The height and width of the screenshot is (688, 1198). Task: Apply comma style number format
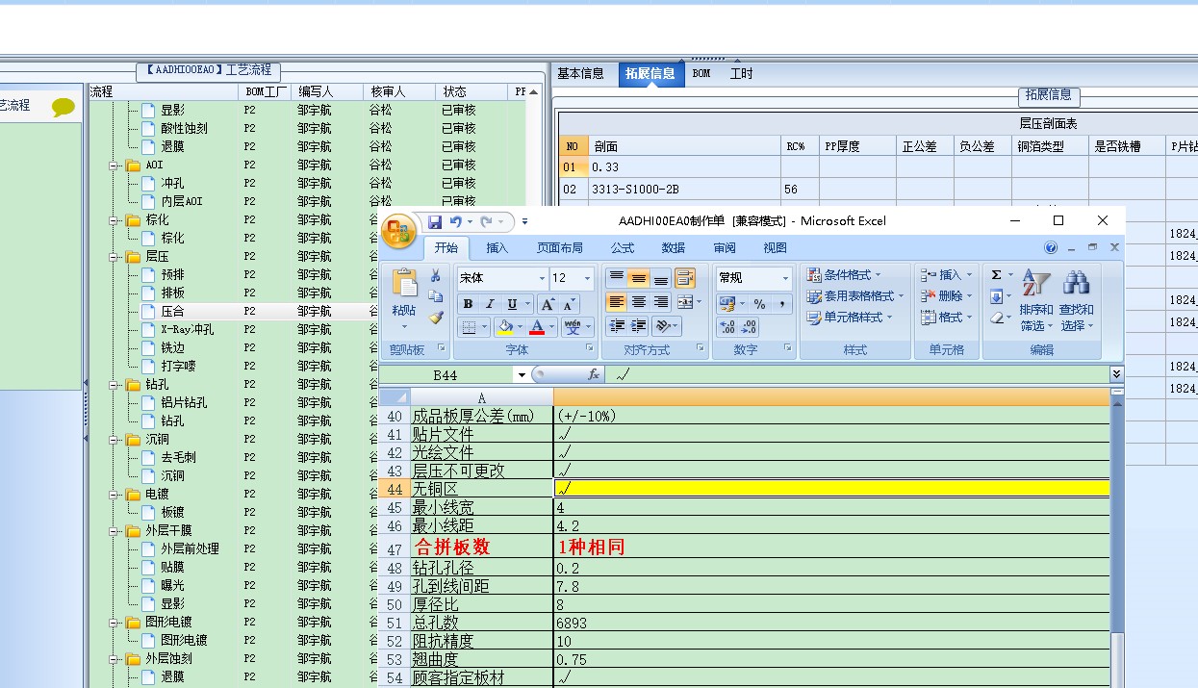[x=782, y=304]
